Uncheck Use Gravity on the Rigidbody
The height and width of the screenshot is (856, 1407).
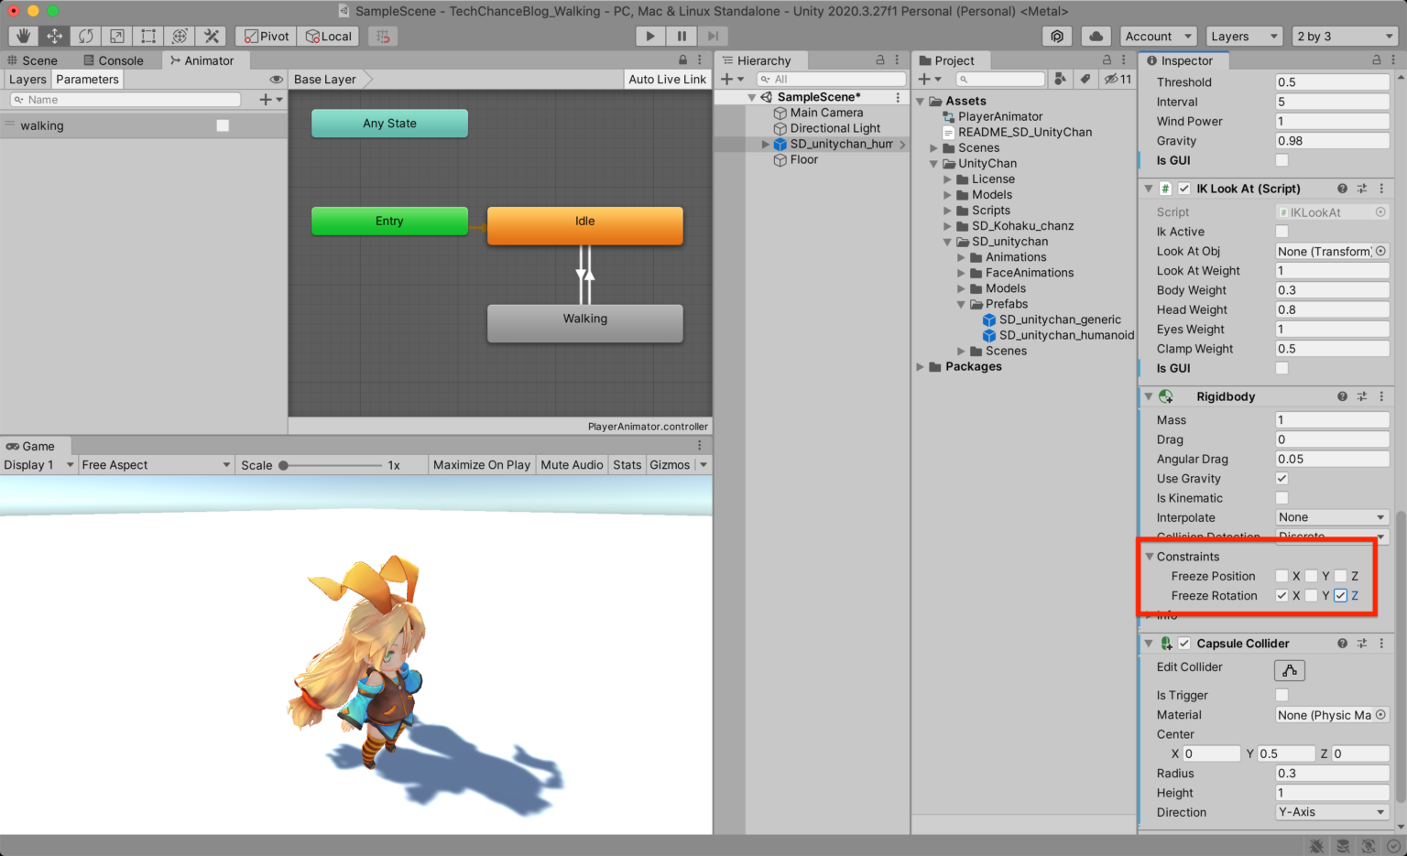(1282, 478)
